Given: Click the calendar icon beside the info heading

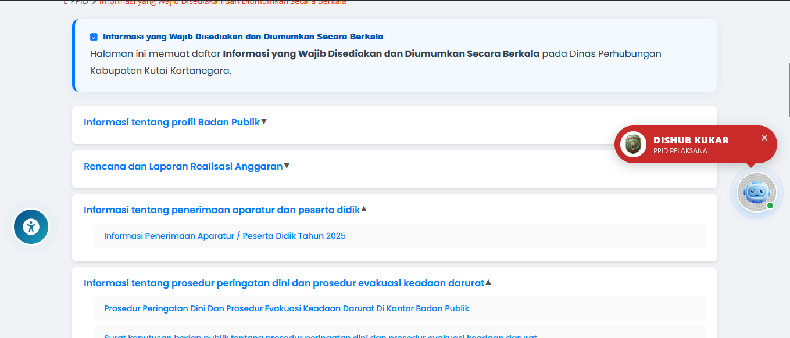Looking at the screenshot, I should (x=94, y=37).
